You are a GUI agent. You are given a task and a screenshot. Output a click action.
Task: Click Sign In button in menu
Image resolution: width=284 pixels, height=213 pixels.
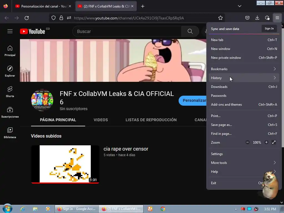(x=269, y=29)
